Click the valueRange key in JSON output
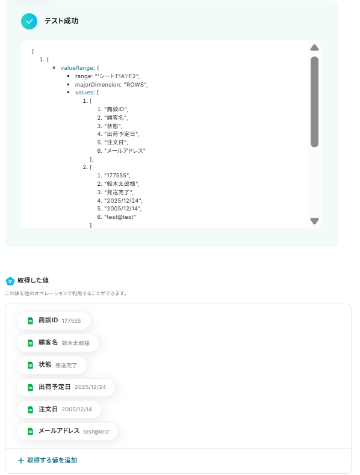 coord(77,68)
